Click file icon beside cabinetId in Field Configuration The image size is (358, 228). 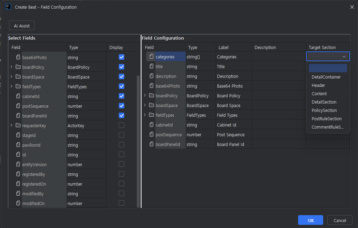(x=151, y=124)
